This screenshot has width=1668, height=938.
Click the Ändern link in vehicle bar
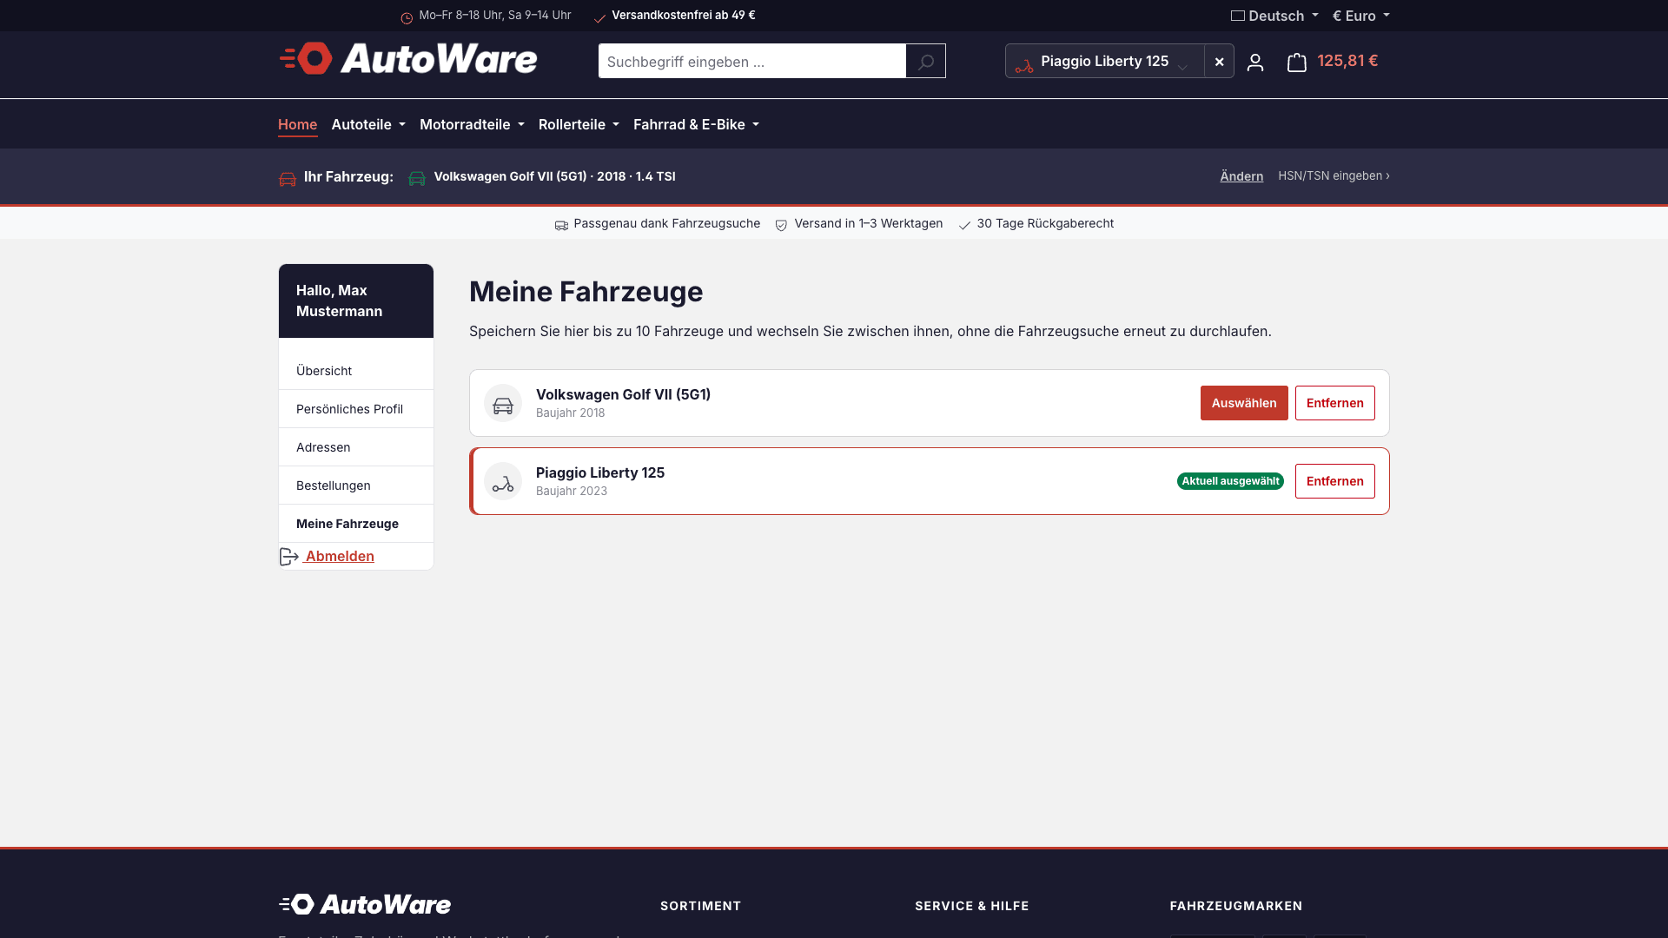1241,176
